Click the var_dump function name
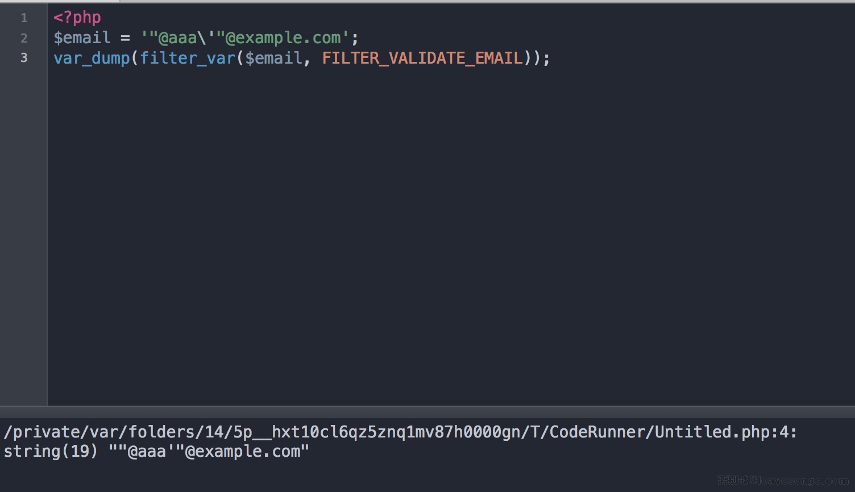Viewport: 855px width, 492px height. tap(92, 58)
